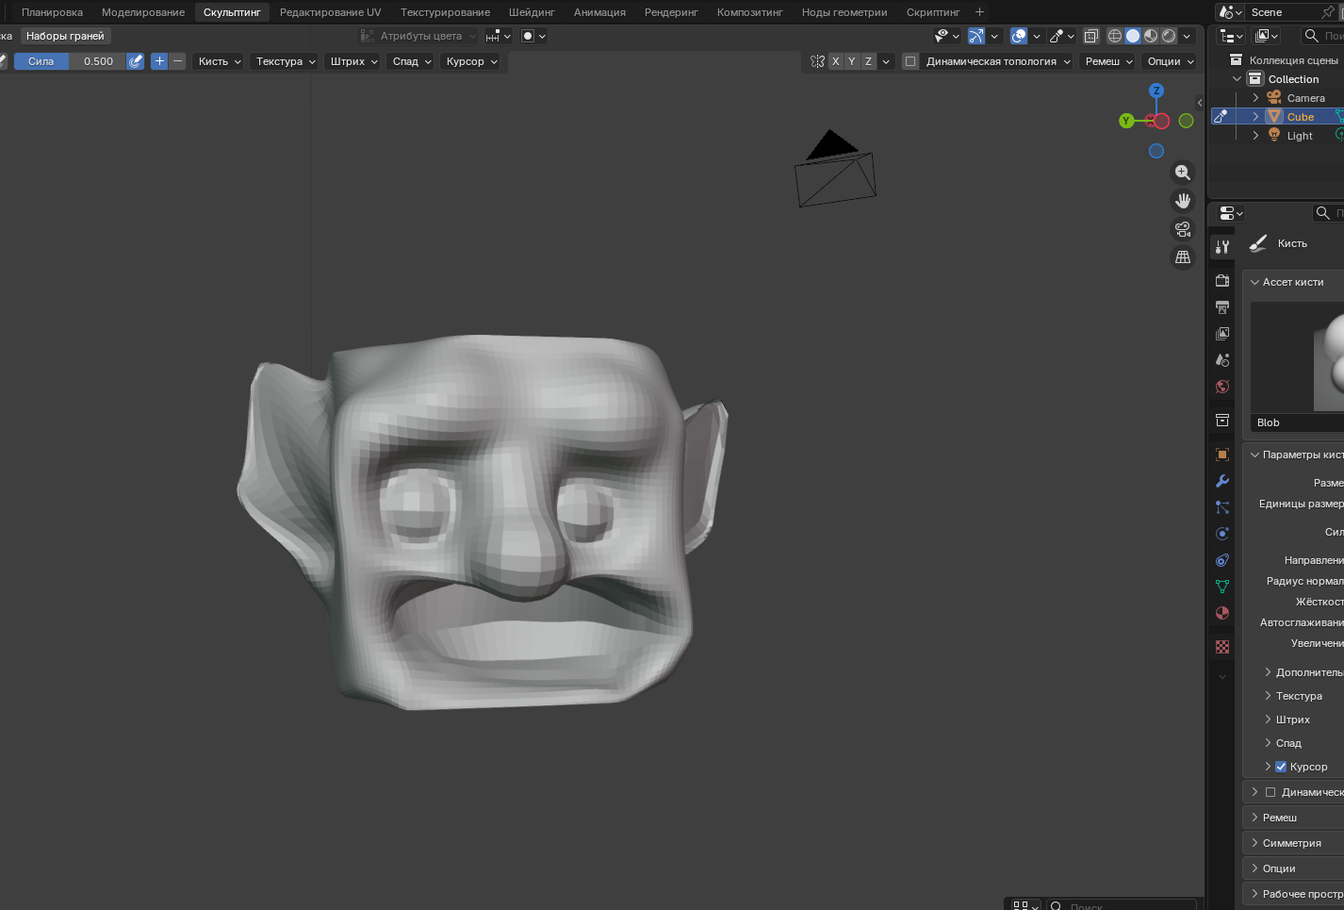This screenshot has width=1344, height=910.
Task: Open the Render properties tab icon
Action: [x=1222, y=280]
